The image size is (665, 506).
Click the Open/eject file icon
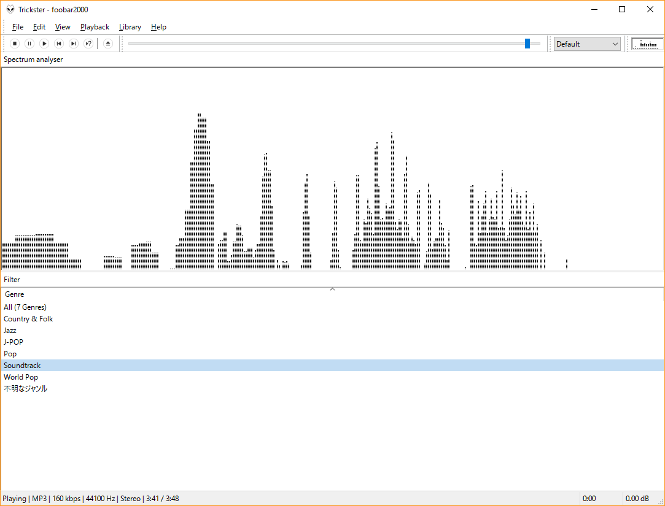pyautogui.click(x=108, y=44)
